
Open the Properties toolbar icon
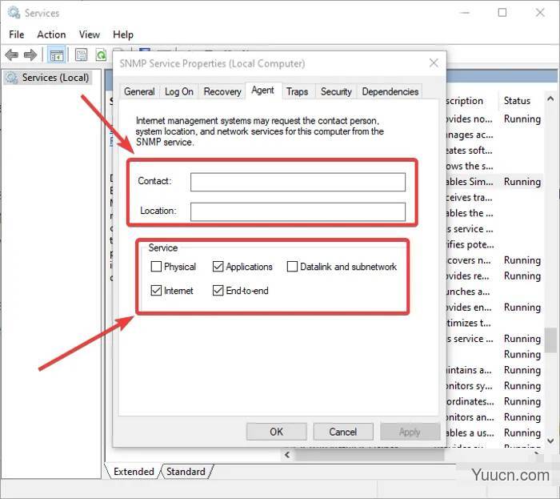point(81,55)
